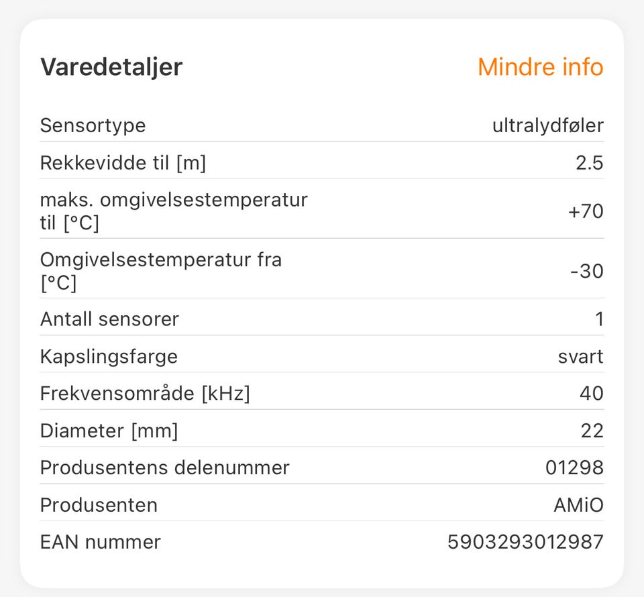Select the EAN number 5903293012987
Viewport: 644px width, 597px height.
(525, 541)
